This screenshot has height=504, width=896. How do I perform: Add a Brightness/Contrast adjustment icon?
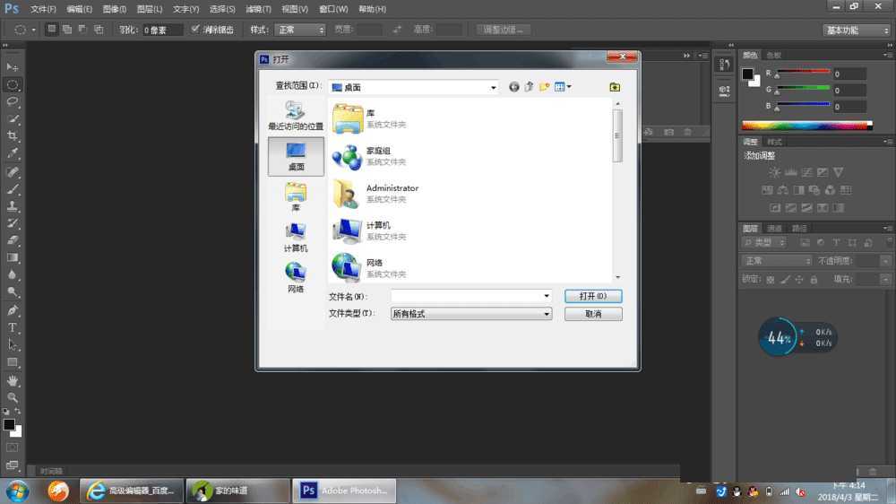774,172
